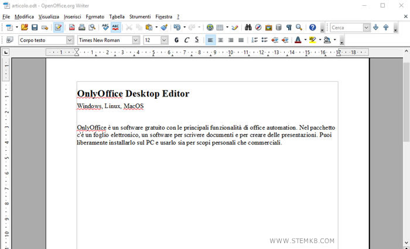Open the table size arrow

pos(227,27)
